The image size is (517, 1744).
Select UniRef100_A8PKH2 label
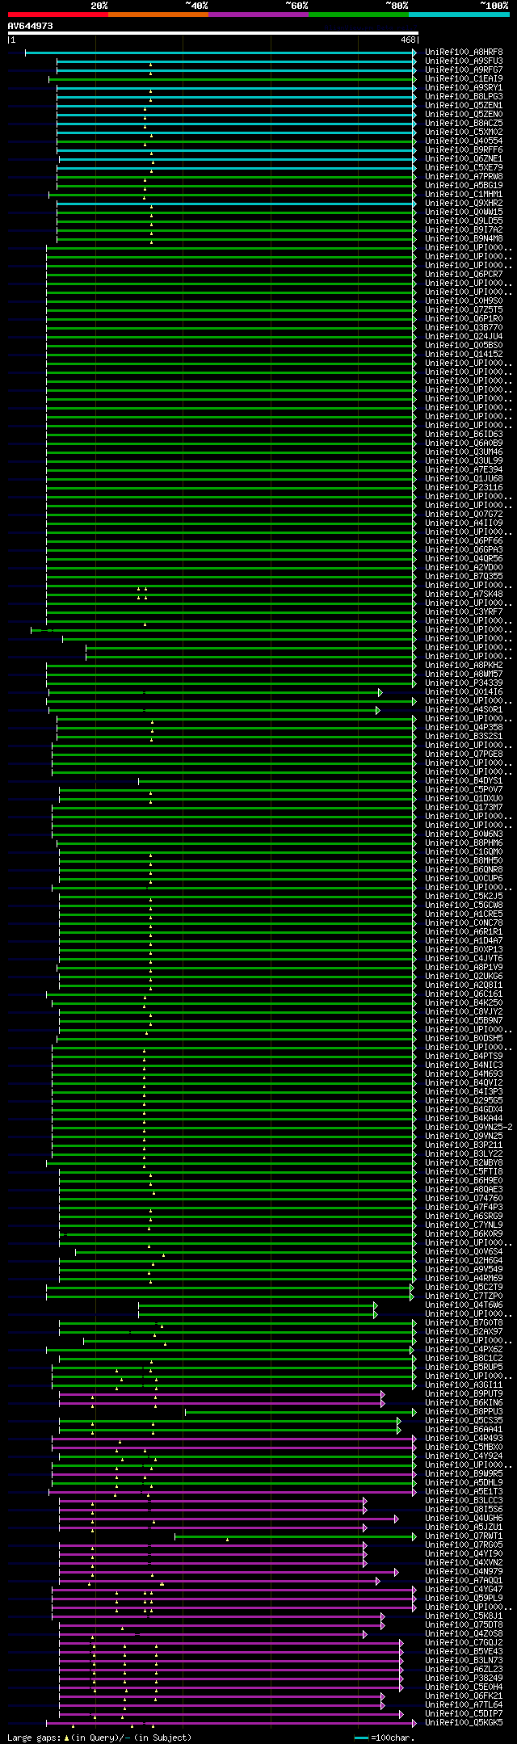click(x=464, y=666)
